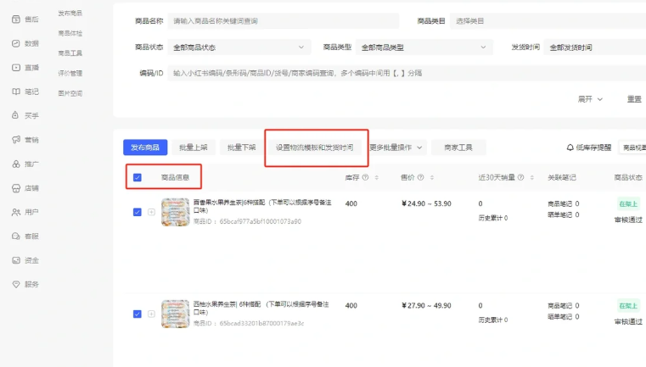646x367 pixels.
Task: Open the 服务 services section
Action: tap(25, 284)
